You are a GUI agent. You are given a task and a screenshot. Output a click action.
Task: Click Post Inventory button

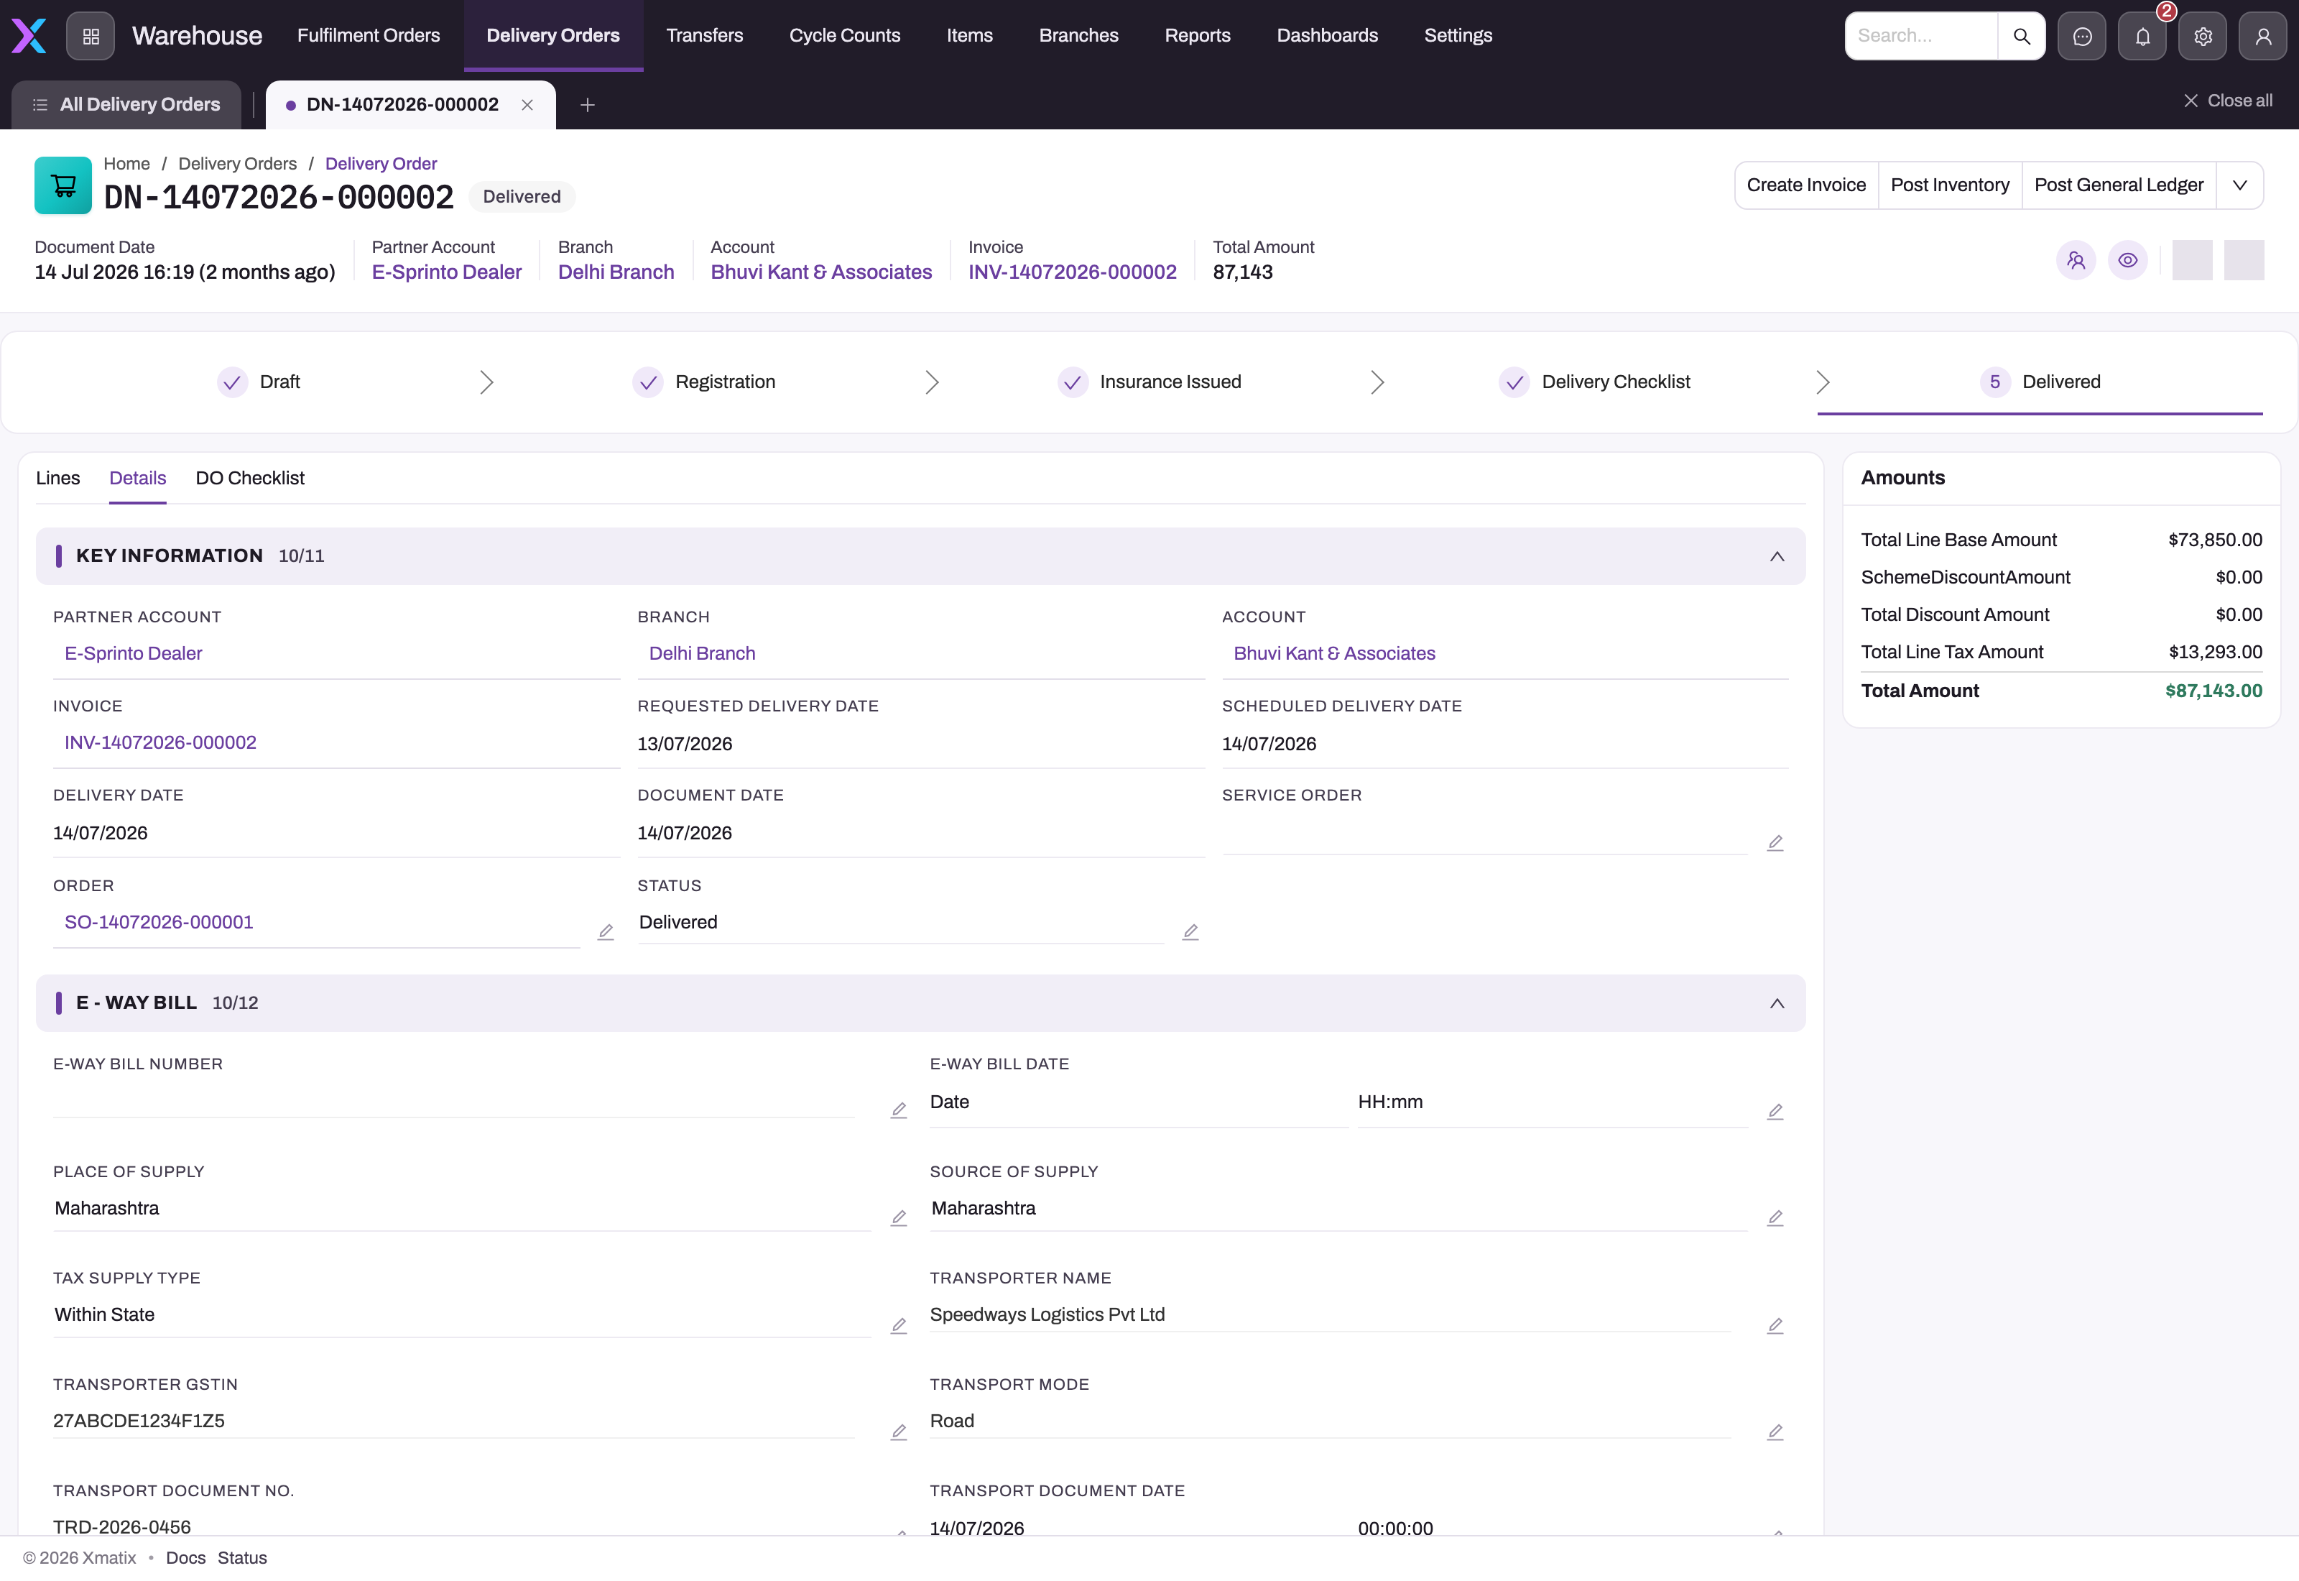click(x=1950, y=185)
